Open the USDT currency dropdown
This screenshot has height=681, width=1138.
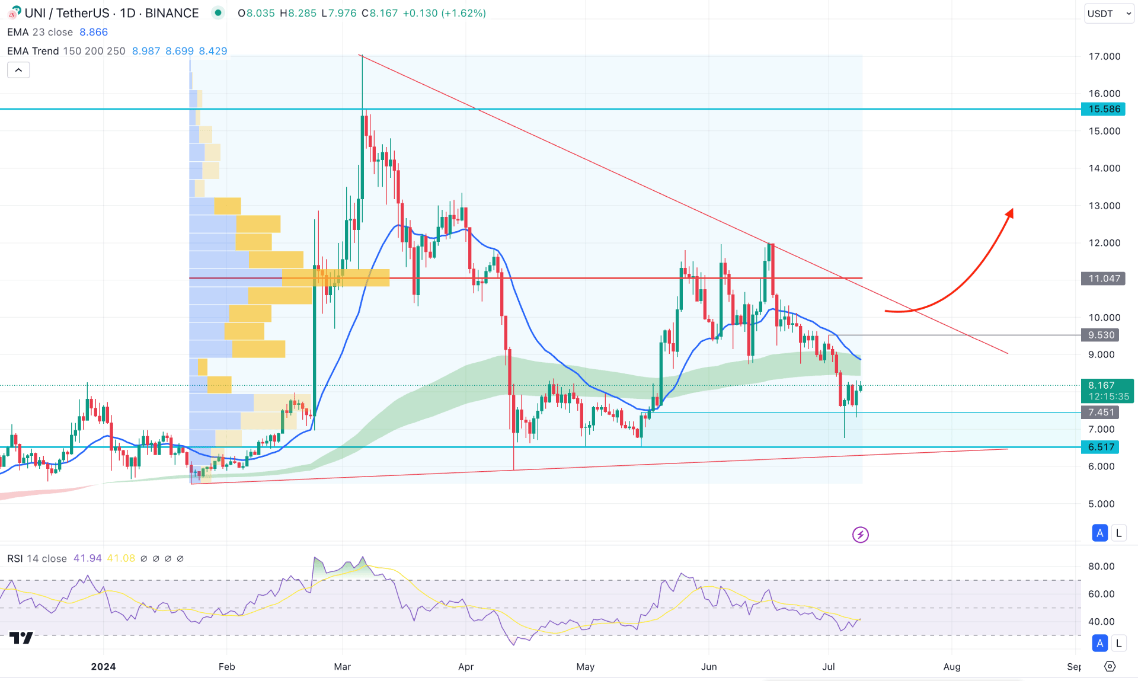[x=1109, y=13]
